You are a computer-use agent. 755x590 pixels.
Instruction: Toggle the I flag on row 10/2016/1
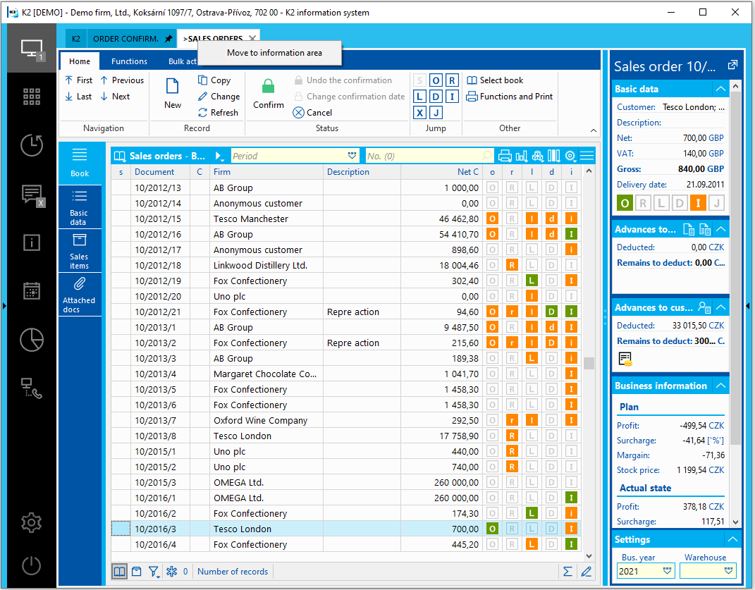pyautogui.click(x=571, y=498)
